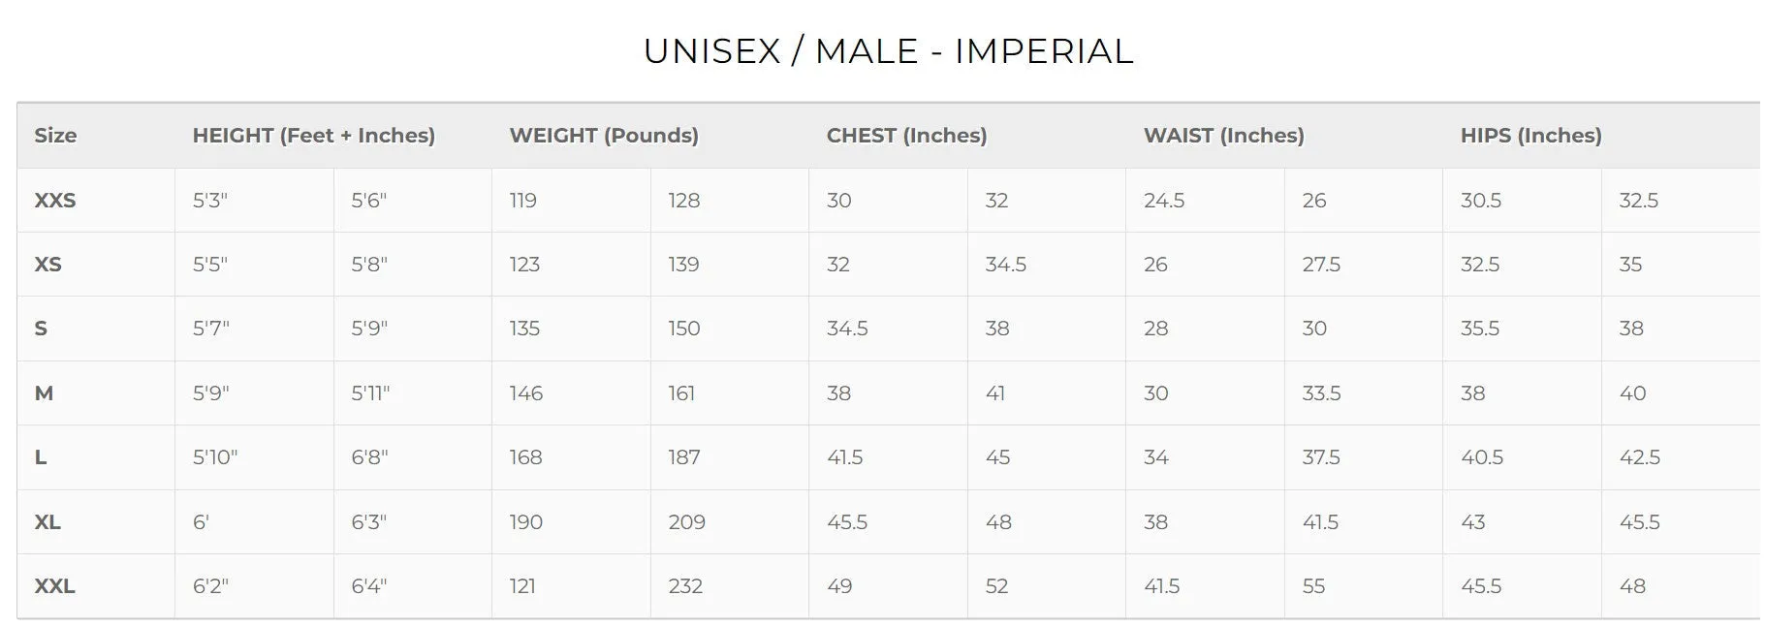The height and width of the screenshot is (628, 1766).
Task: Click the 34.5 chest cell in S row
Action: (847, 329)
